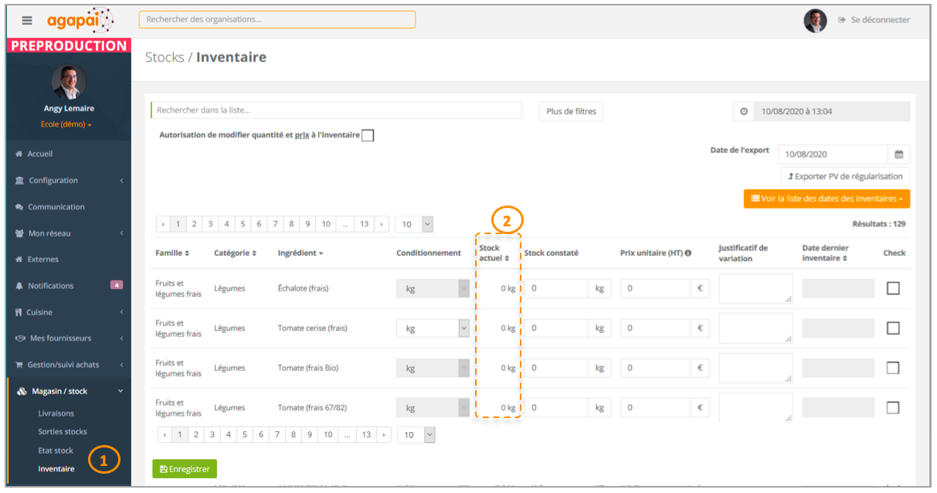Screen dimensions: 937x493
Task: Select Inventaire submenu item
Action: pyautogui.click(x=56, y=468)
